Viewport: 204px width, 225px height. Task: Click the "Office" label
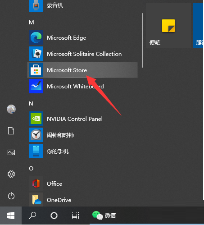point(54,184)
